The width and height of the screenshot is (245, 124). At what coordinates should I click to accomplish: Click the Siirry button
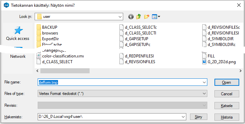199,117
